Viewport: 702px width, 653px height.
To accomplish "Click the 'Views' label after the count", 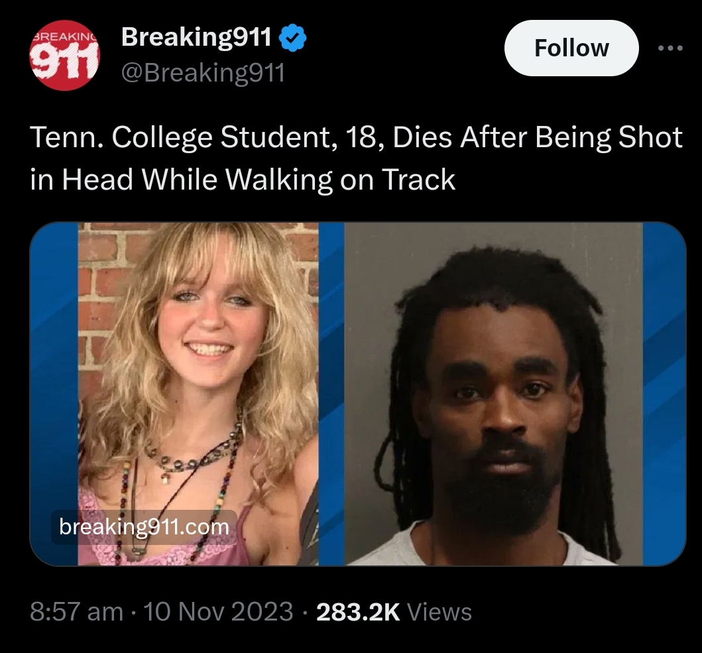I will coord(439,613).
